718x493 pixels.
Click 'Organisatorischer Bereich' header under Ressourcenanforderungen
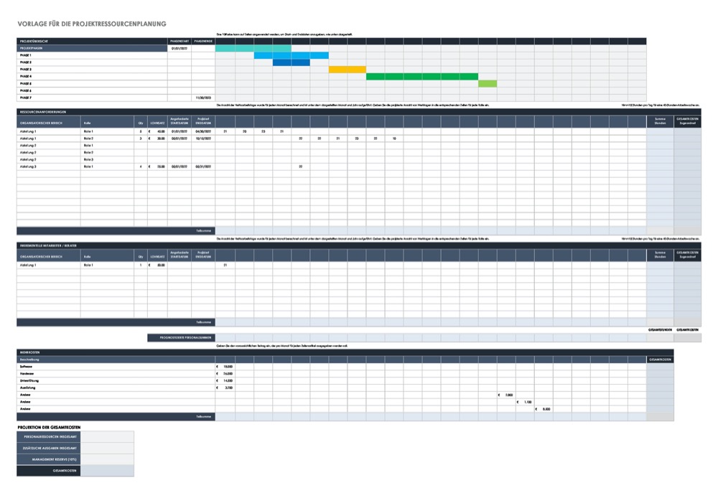(x=49, y=122)
